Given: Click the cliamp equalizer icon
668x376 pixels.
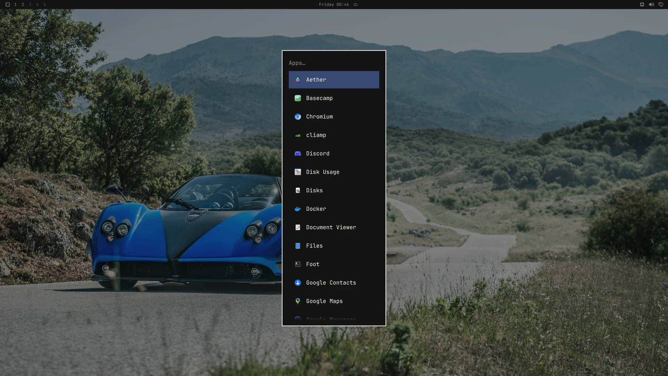Looking at the screenshot, I should click(x=298, y=135).
